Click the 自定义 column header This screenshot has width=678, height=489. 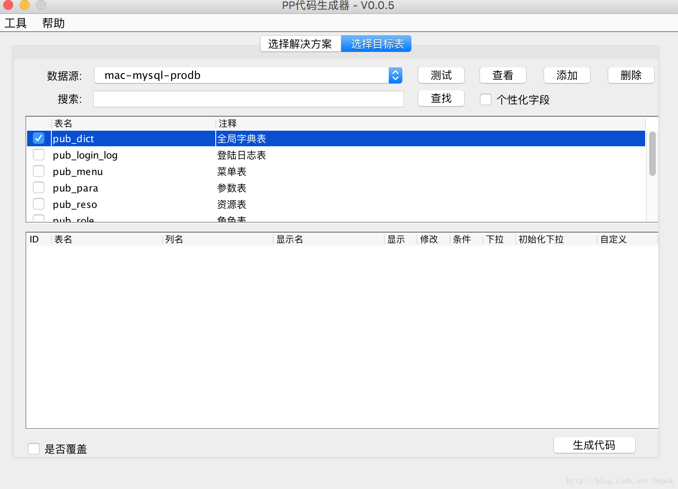pos(627,239)
